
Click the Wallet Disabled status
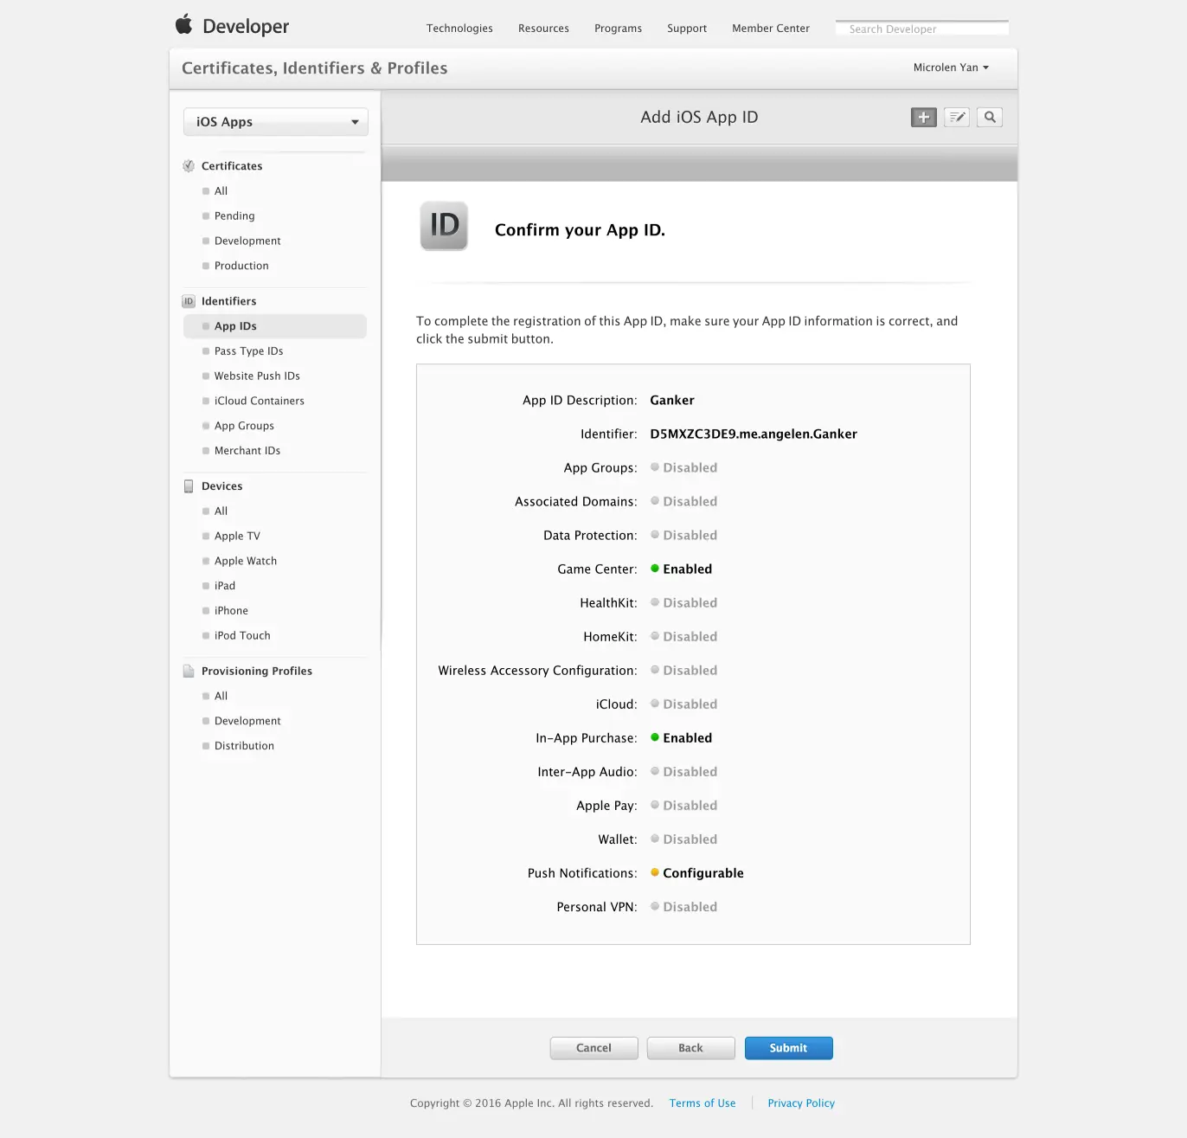click(x=683, y=839)
